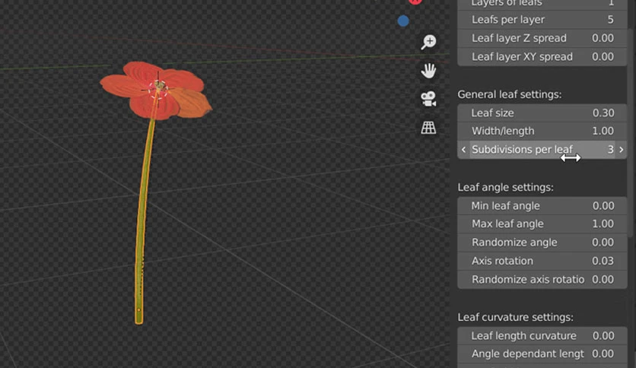Click the Width/length value field

tap(542, 132)
